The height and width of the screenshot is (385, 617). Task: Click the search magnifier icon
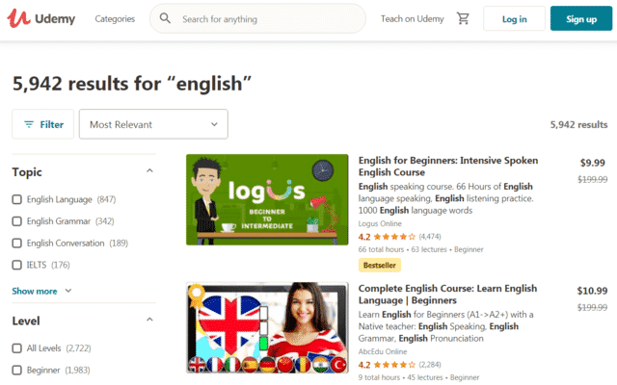coord(165,18)
